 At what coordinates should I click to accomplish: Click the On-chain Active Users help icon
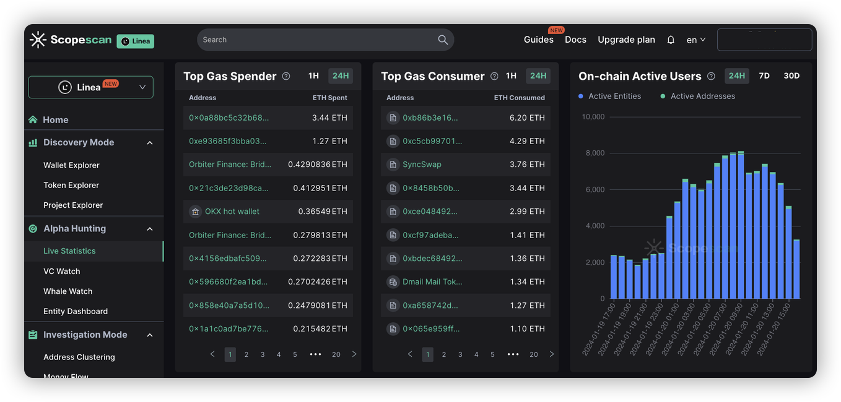[x=711, y=76]
